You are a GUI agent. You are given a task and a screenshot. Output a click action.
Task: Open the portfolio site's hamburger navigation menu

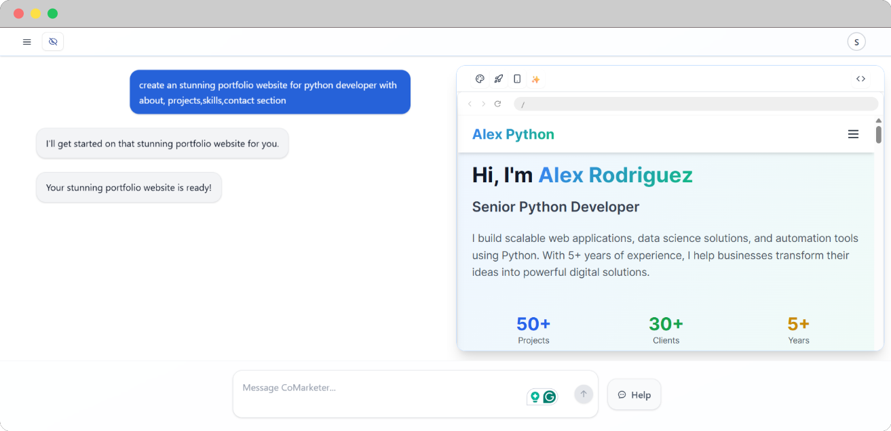pyautogui.click(x=853, y=134)
